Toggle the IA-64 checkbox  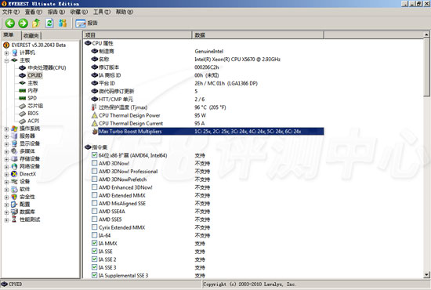click(94, 235)
